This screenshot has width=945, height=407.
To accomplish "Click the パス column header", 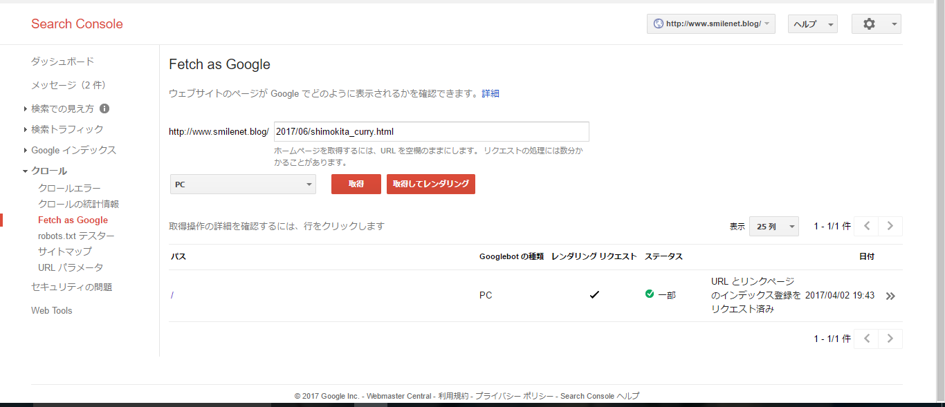I will point(178,256).
